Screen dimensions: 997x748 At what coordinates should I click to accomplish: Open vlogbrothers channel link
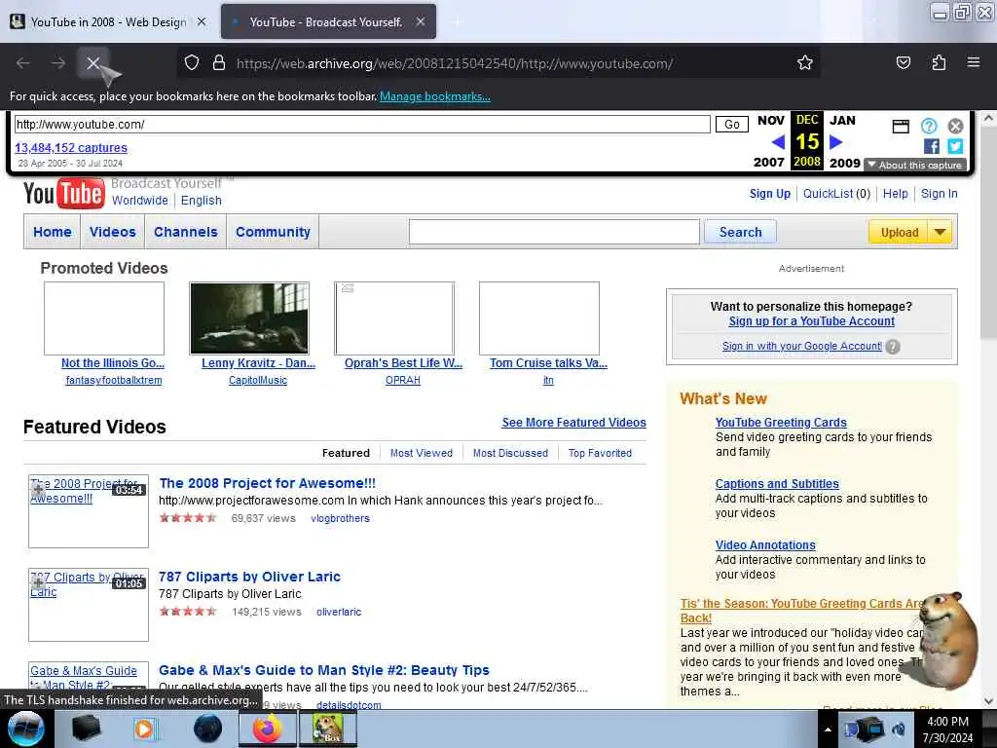tap(340, 518)
